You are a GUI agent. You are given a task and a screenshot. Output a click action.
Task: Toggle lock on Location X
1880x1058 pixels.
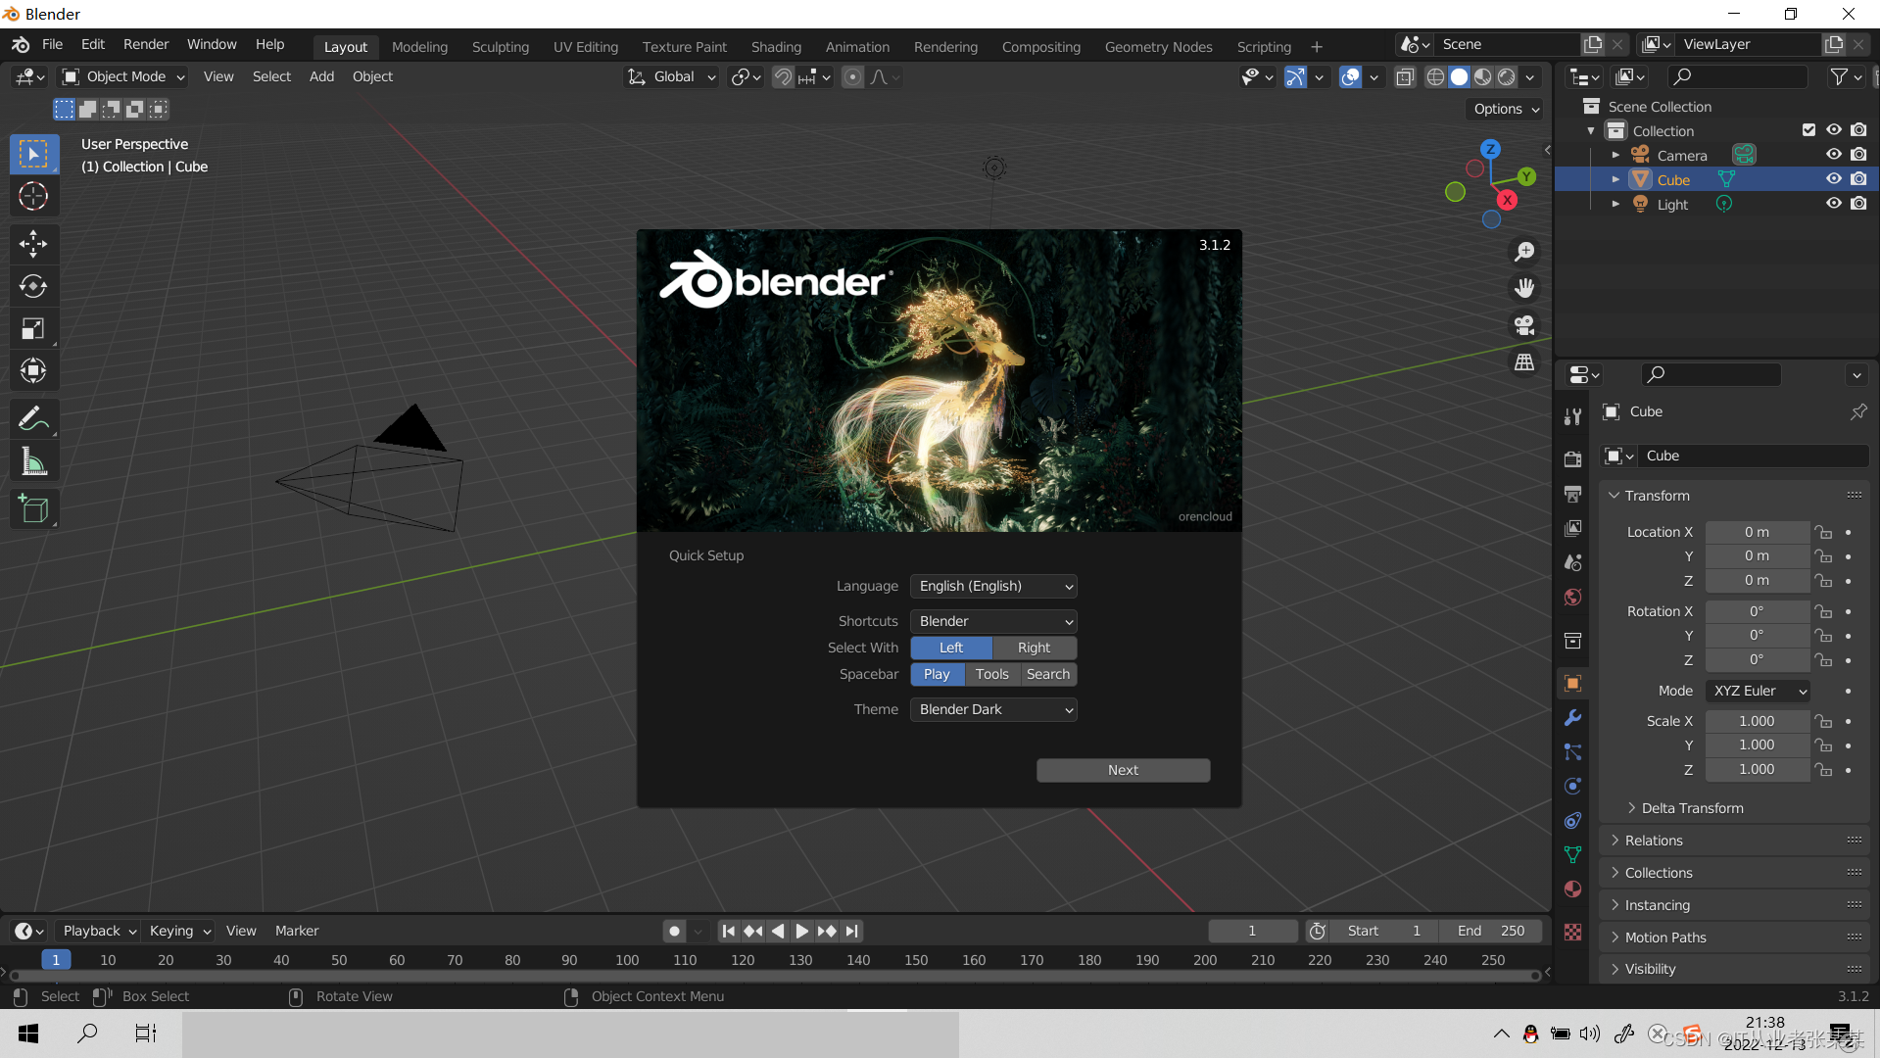coord(1823,532)
